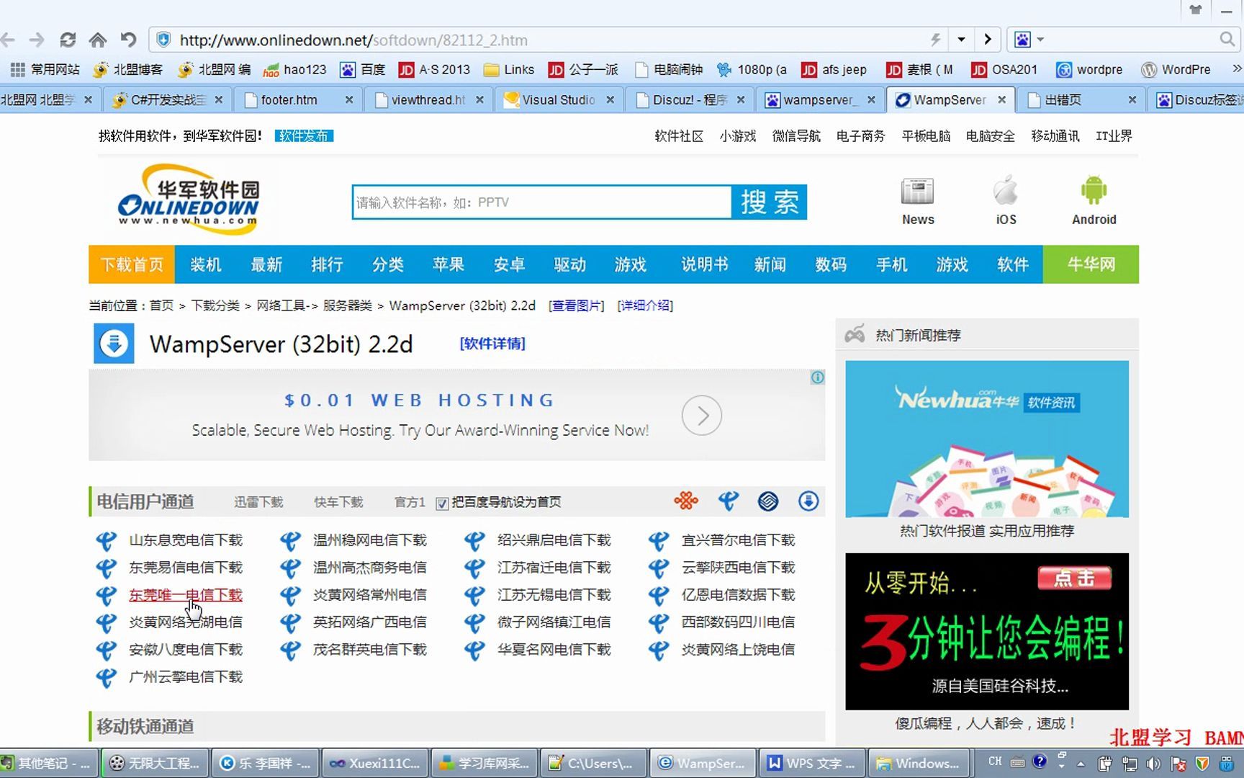Click the browser forward arrow

(36, 40)
